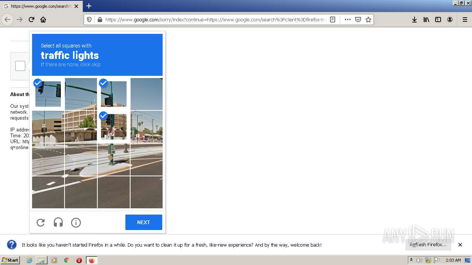This screenshot has height=265, width=472.
Task: Close the Google search tab
Action: tap(76, 6)
